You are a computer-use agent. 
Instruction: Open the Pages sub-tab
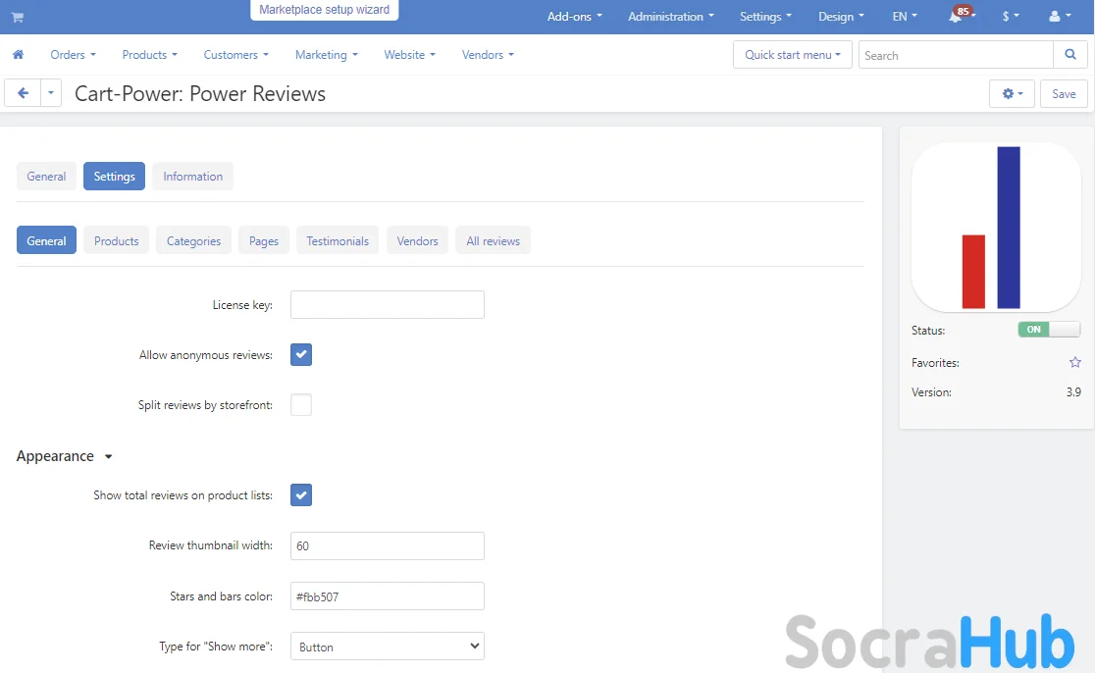[x=263, y=240]
